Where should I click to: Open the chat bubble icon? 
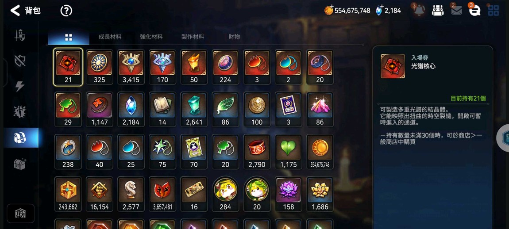click(x=474, y=10)
